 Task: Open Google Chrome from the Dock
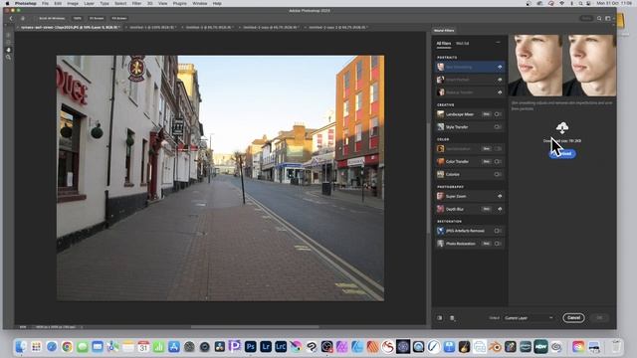(67, 347)
